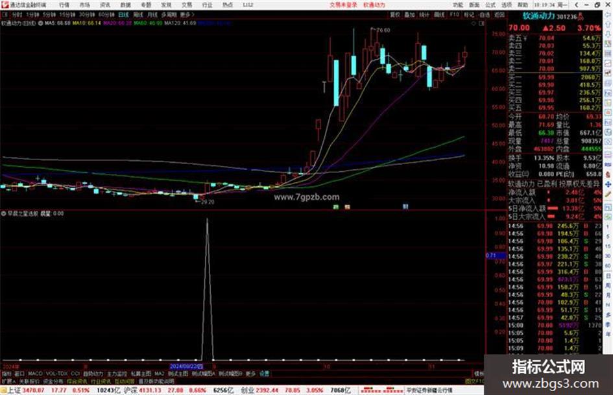Open the 综合资讯 bottom tab
Viewport: 613px width, 395px height.
coord(77,381)
